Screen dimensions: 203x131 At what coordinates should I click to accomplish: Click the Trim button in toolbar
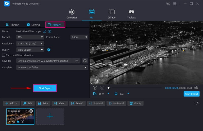[x=43, y=103]
